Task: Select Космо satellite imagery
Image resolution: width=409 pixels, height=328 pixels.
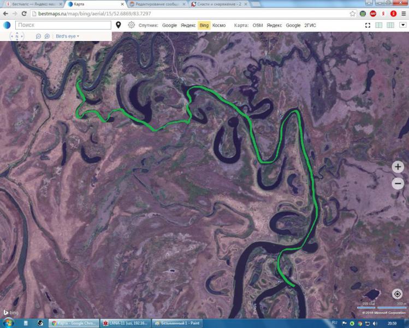Action: click(x=219, y=25)
